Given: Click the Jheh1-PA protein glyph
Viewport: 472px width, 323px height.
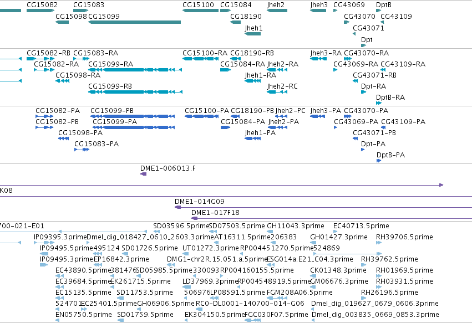Looking at the screenshot, I should (252, 139).
